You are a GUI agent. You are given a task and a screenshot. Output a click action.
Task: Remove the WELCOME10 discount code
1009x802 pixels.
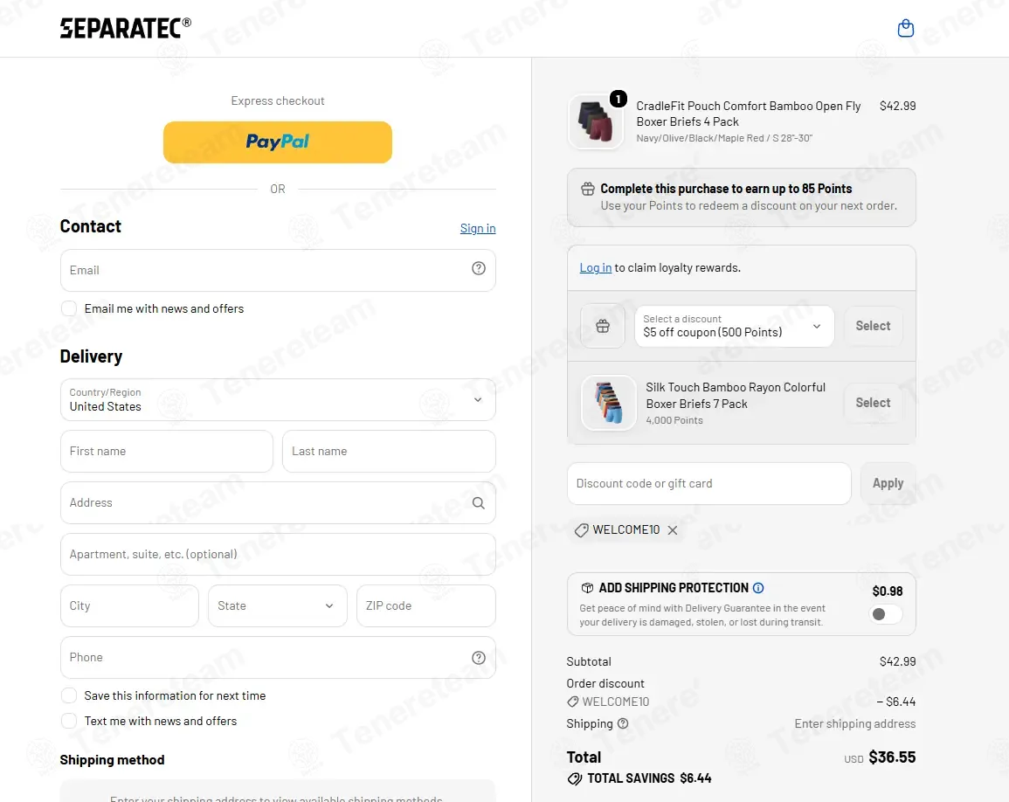click(x=673, y=529)
